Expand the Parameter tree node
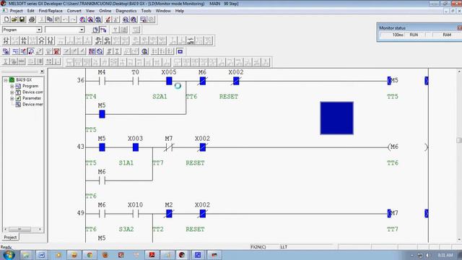The height and width of the screenshot is (260, 462). (x=12, y=98)
